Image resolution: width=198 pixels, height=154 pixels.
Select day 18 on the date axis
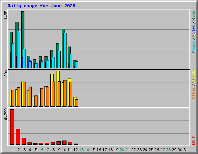(x=110, y=150)
